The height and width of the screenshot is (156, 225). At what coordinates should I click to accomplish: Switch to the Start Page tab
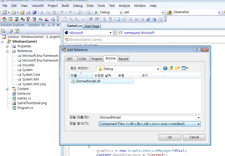92,26
